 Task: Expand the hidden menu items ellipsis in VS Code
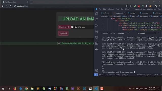click(x=132, y=9)
